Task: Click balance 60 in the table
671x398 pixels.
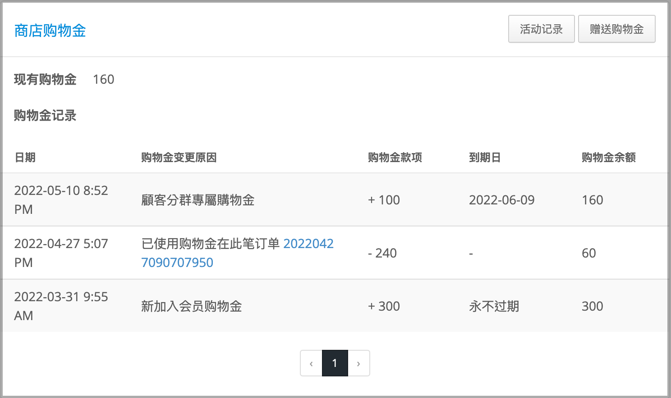Action: [x=589, y=253]
